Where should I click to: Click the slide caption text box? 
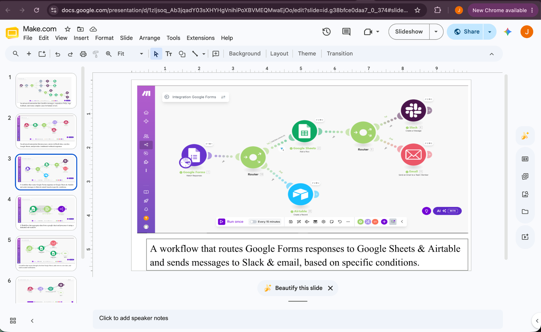307,255
